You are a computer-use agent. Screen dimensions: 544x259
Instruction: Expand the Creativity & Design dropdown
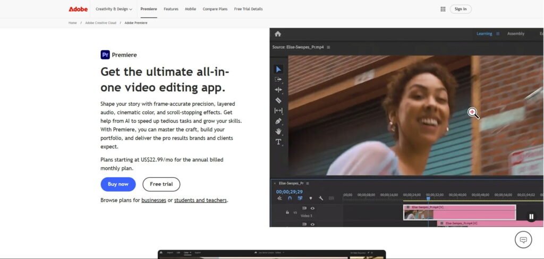click(x=114, y=9)
